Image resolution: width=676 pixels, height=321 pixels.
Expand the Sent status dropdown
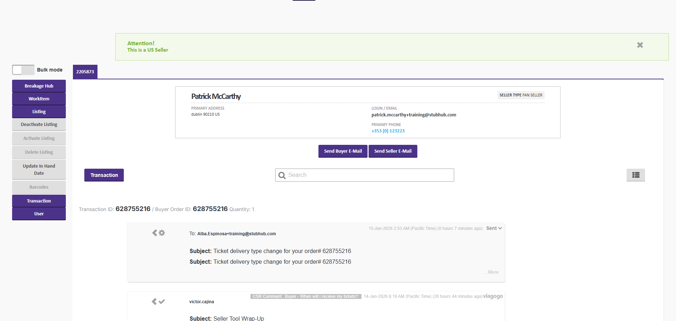click(x=494, y=228)
